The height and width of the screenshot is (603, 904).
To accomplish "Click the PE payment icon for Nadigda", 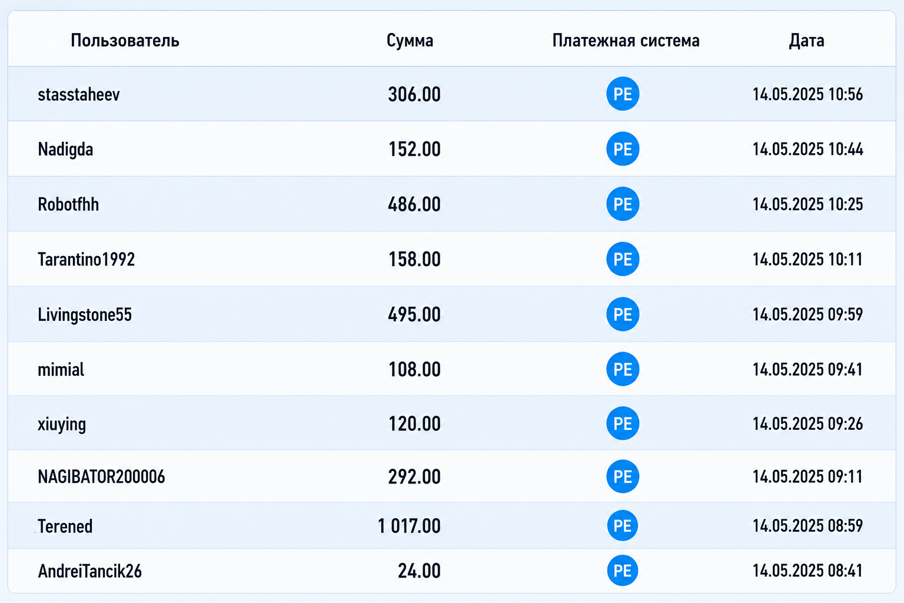I will tap(623, 149).
